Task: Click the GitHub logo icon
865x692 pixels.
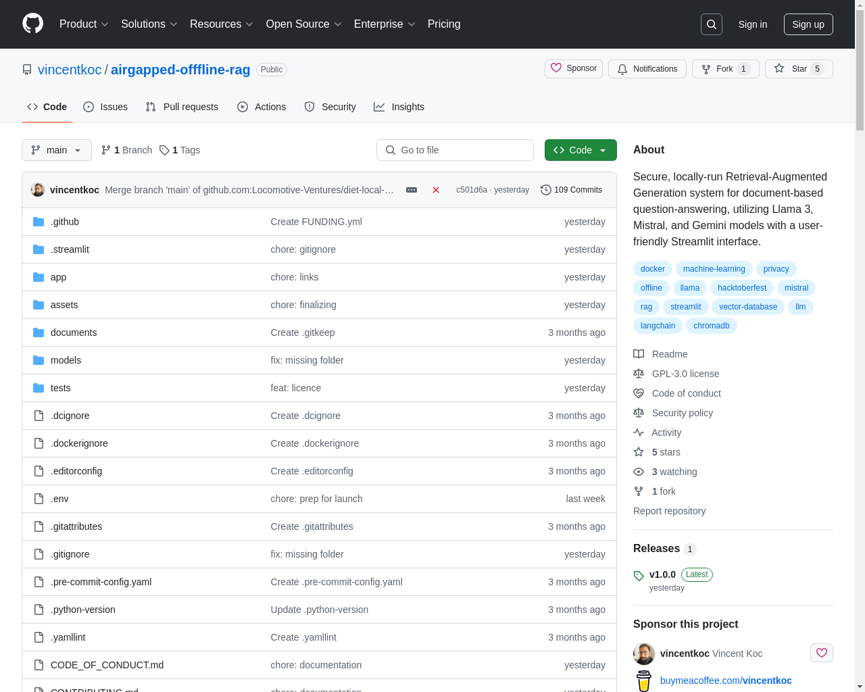Action: [32, 24]
